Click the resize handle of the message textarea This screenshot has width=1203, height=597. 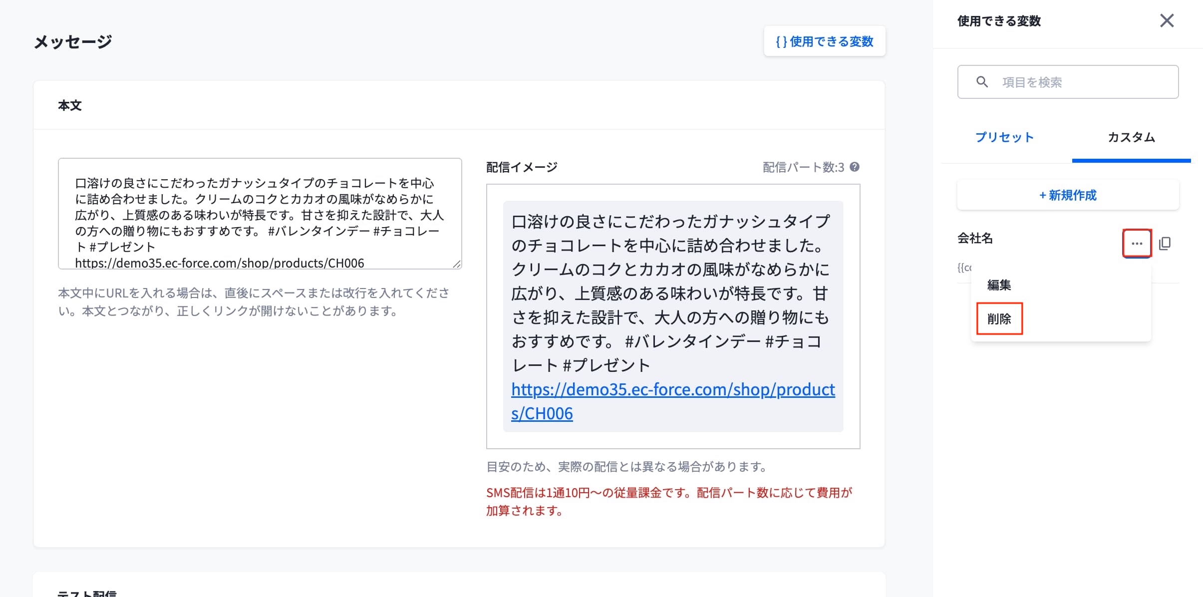456,264
